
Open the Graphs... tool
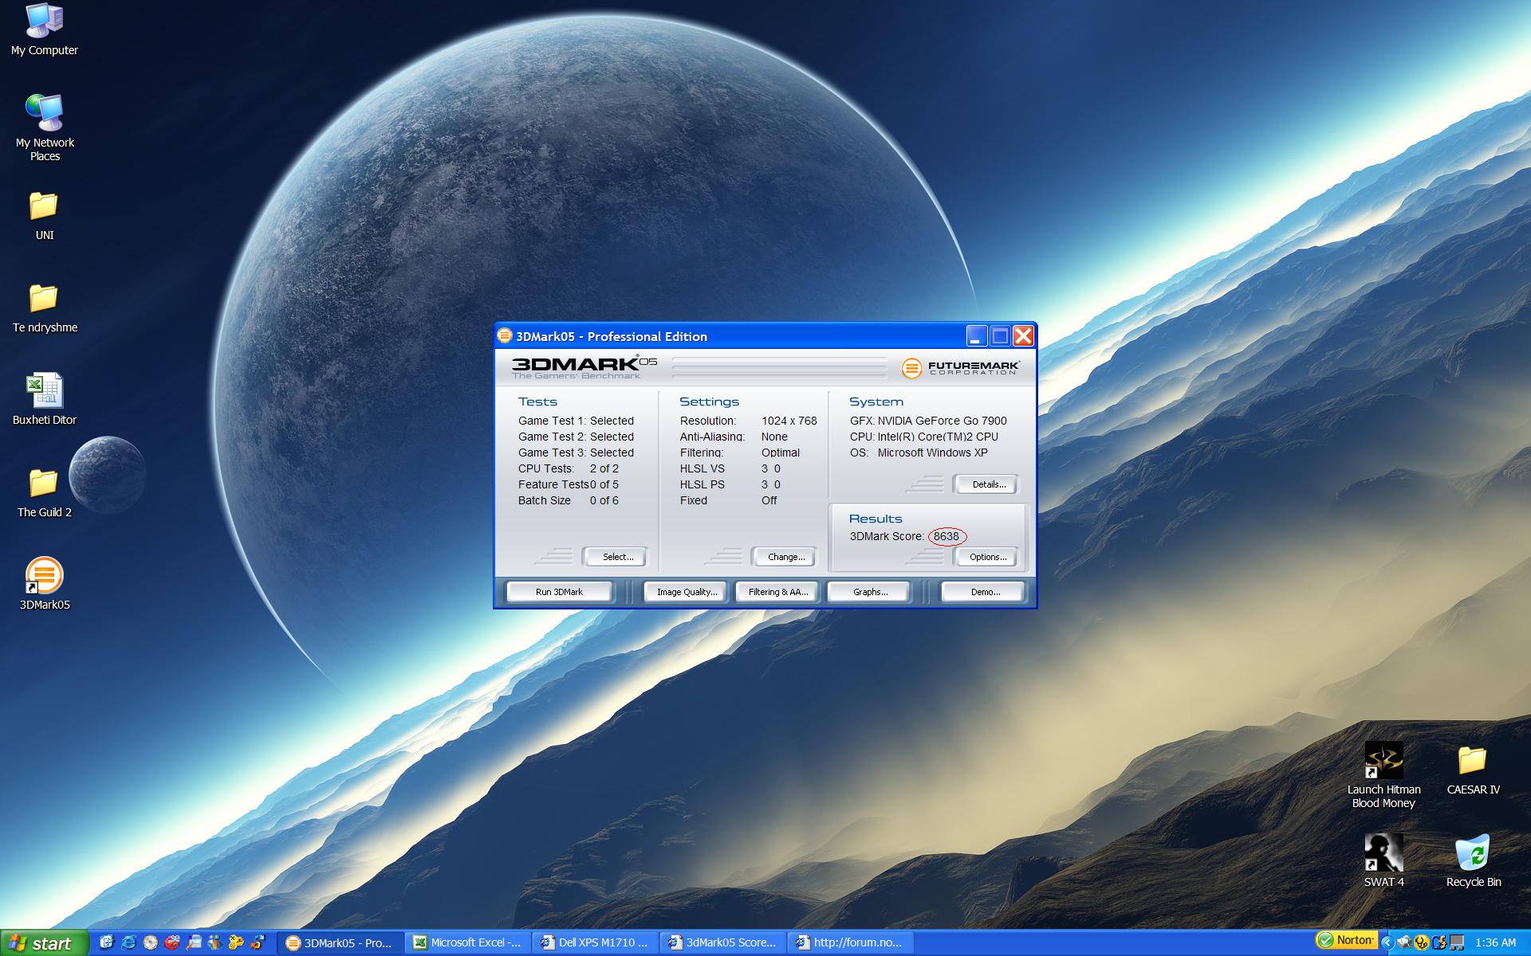pyautogui.click(x=869, y=592)
